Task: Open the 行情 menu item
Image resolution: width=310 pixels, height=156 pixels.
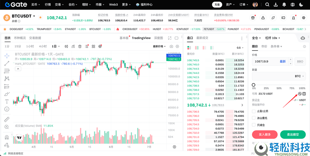Action: pos(48,5)
